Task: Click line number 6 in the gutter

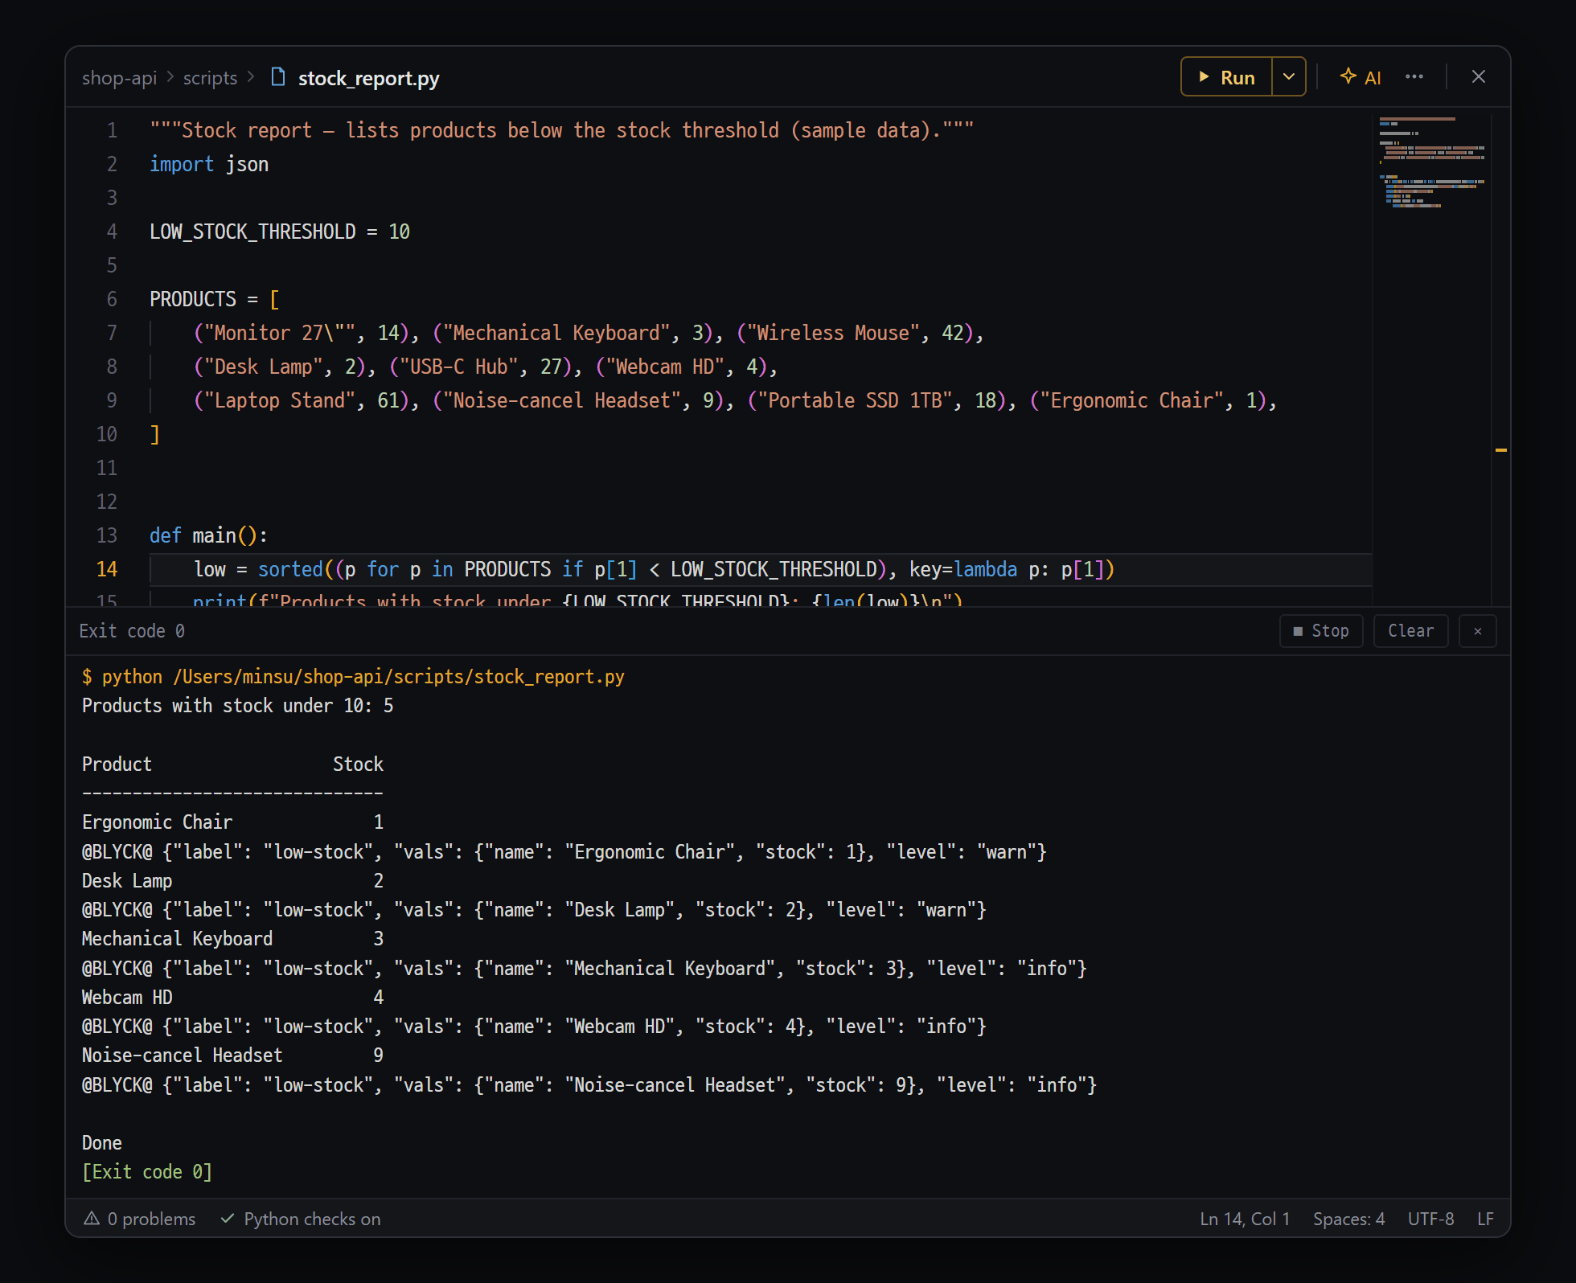Action: click(x=112, y=299)
